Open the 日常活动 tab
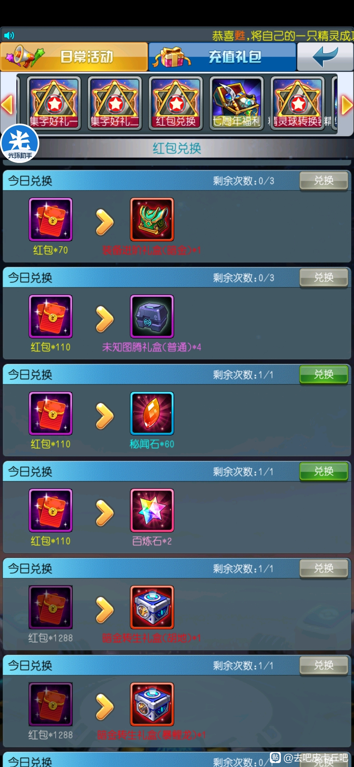354x767 pixels. (74, 57)
